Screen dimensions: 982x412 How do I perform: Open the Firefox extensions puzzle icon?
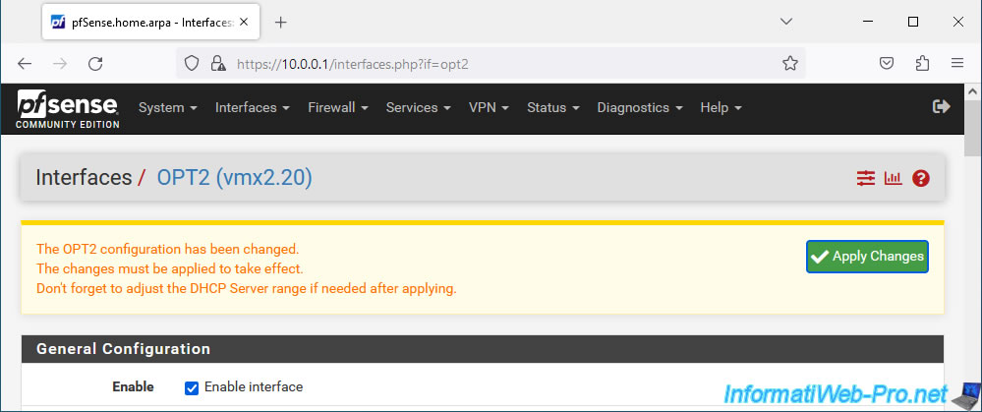(922, 63)
